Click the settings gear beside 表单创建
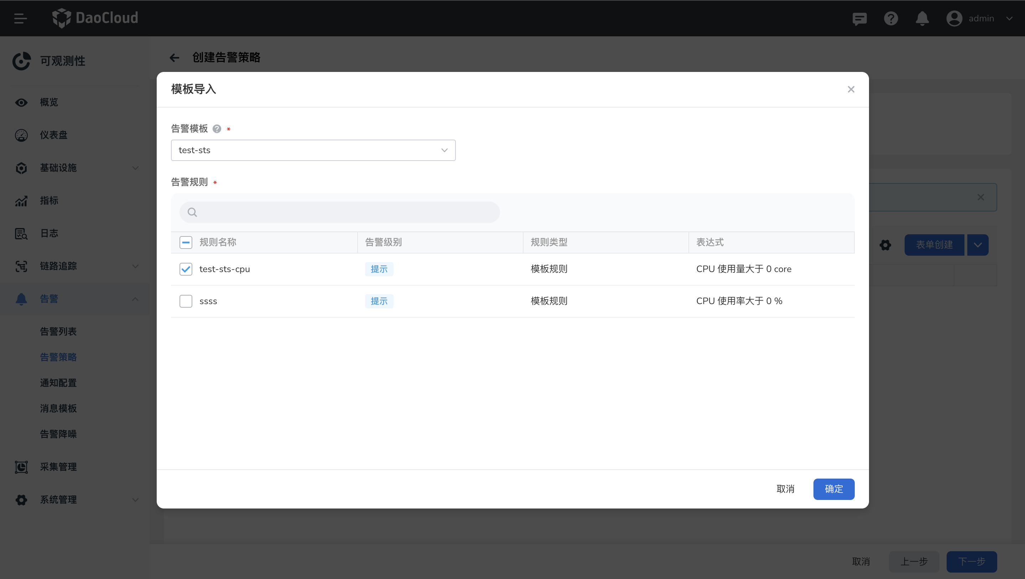Viewport: 1025px width, 579px height. pos(885,245)
